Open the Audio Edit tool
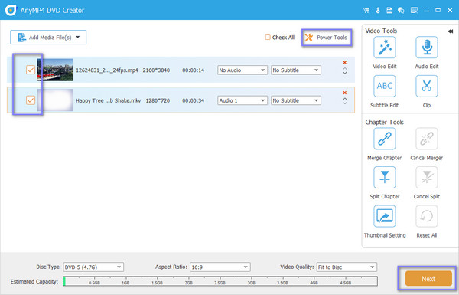This screenshot has width=459, height=295. coord(427,48)
